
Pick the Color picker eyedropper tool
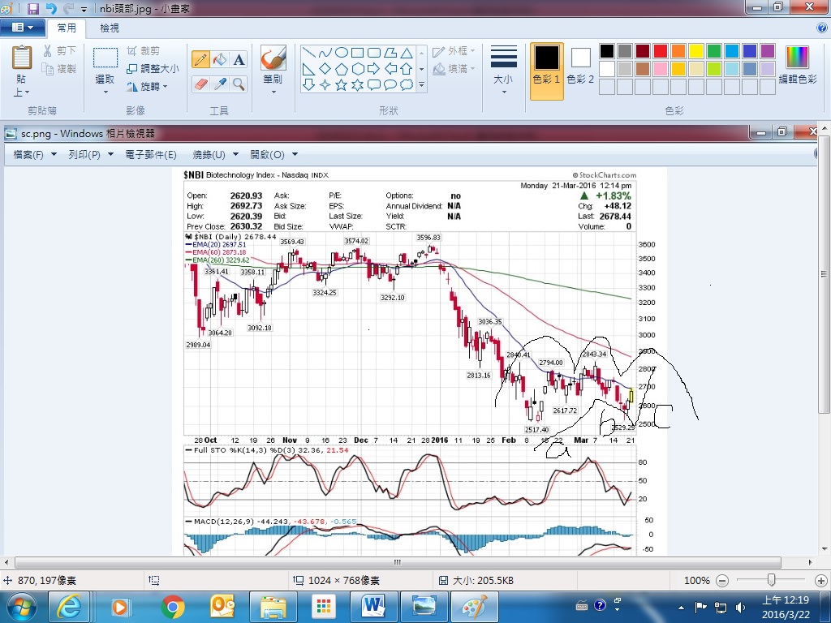pos(219,84)
